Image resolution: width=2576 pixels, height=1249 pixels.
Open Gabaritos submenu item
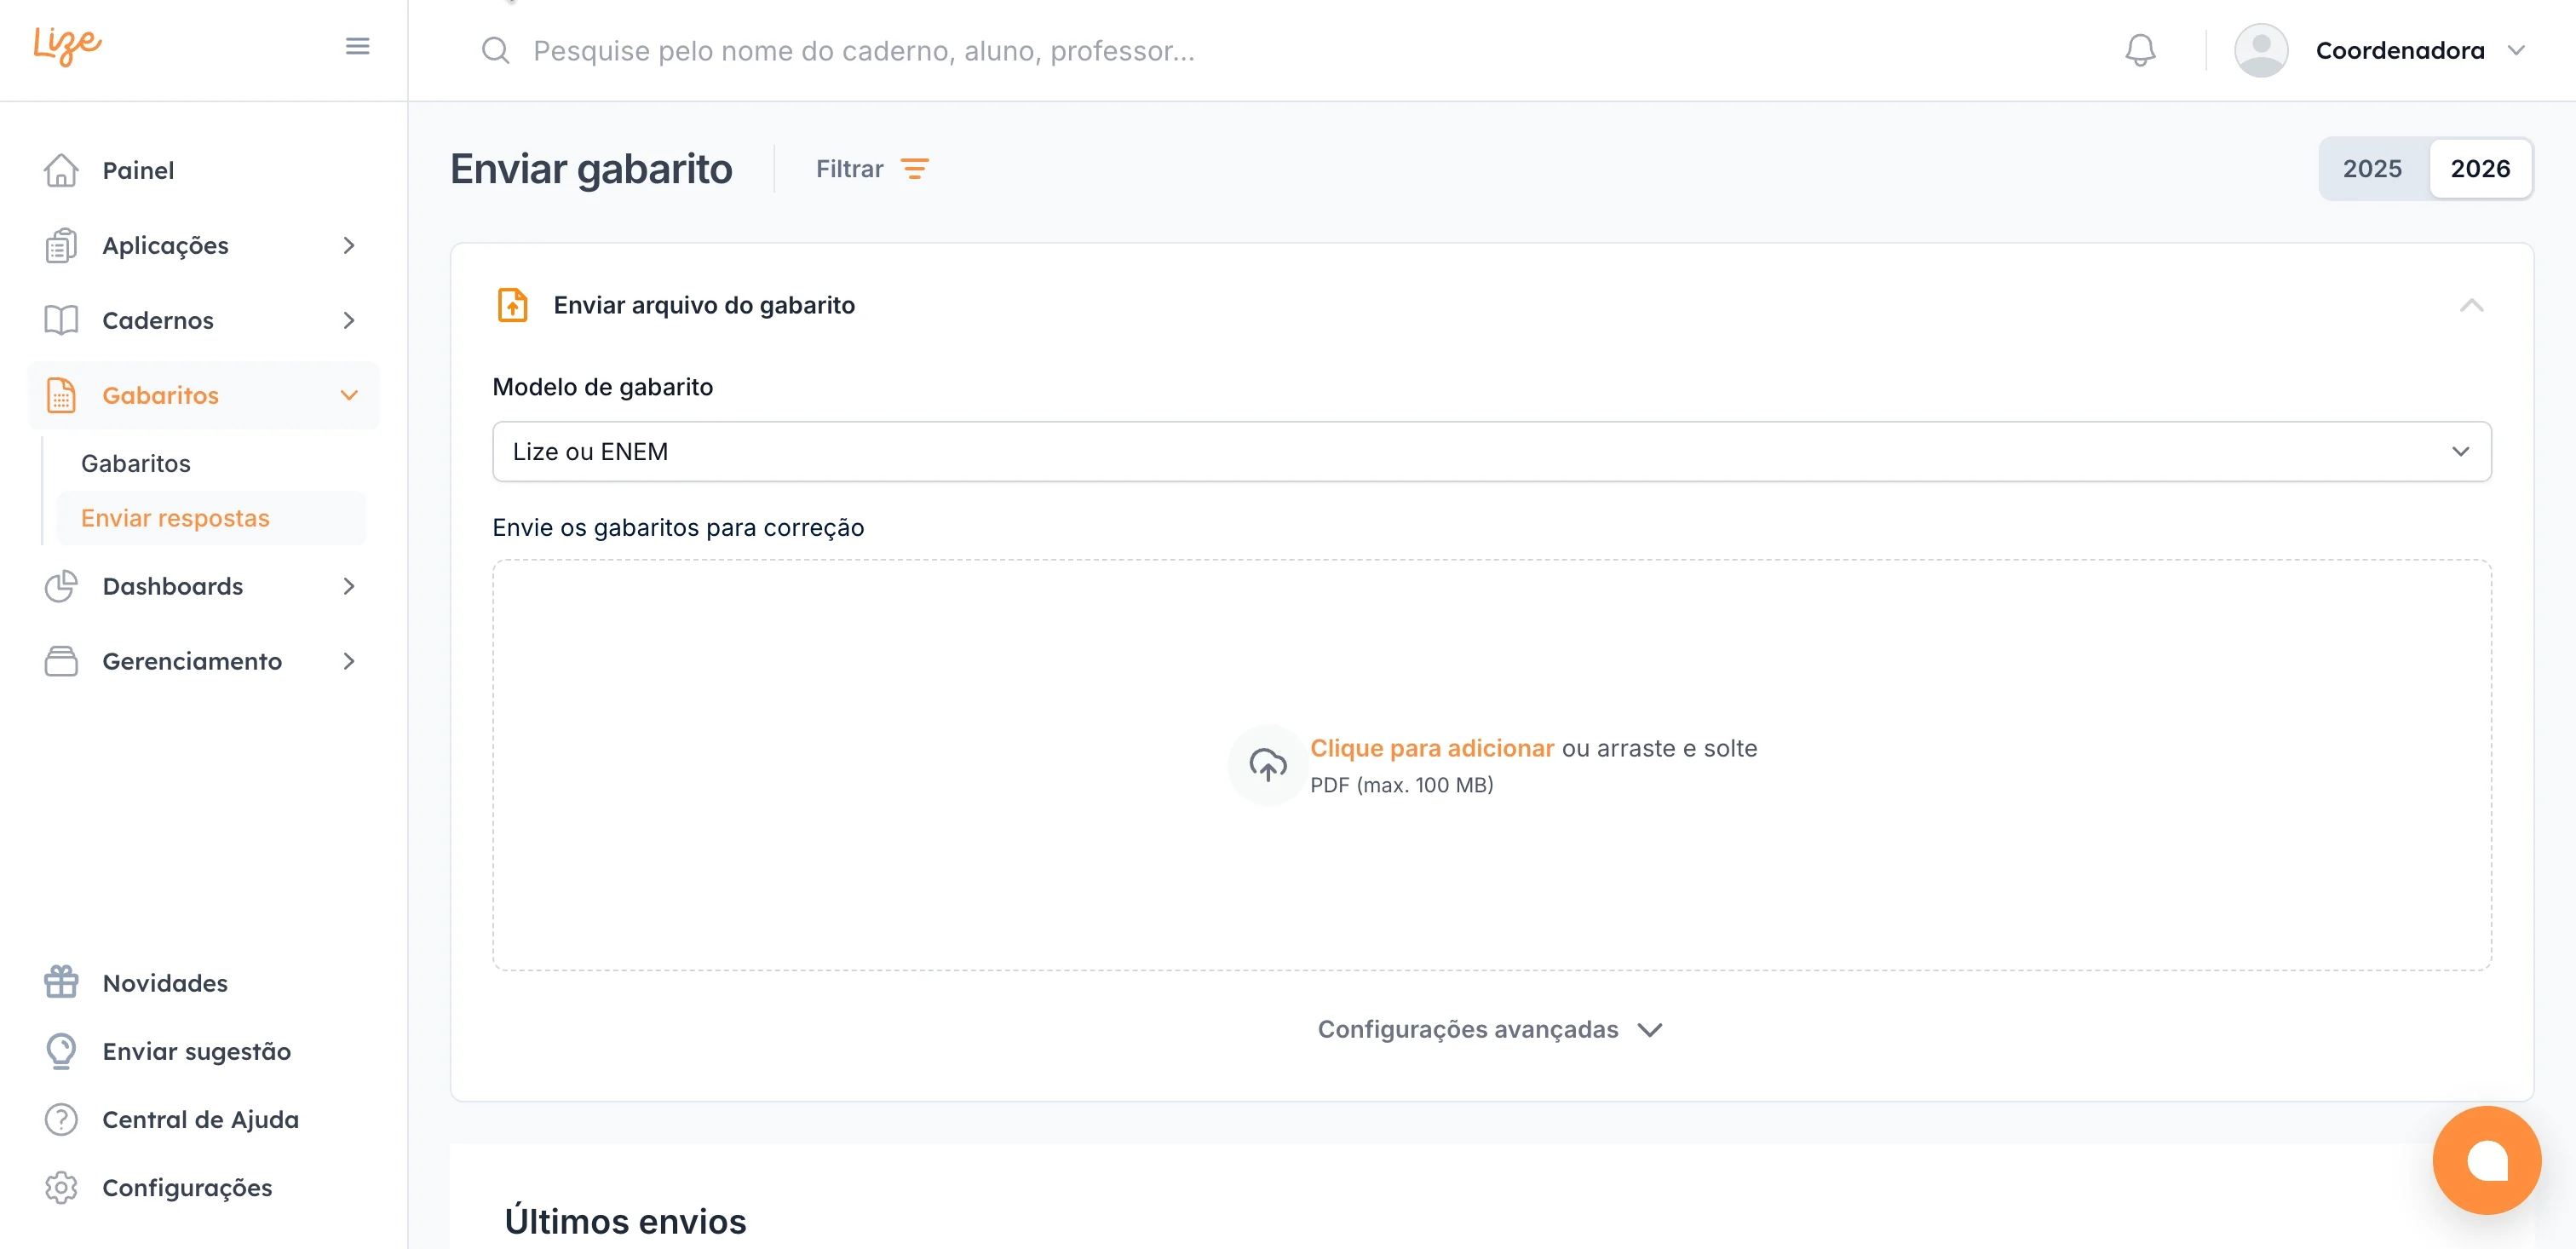[x=136, y=463]
